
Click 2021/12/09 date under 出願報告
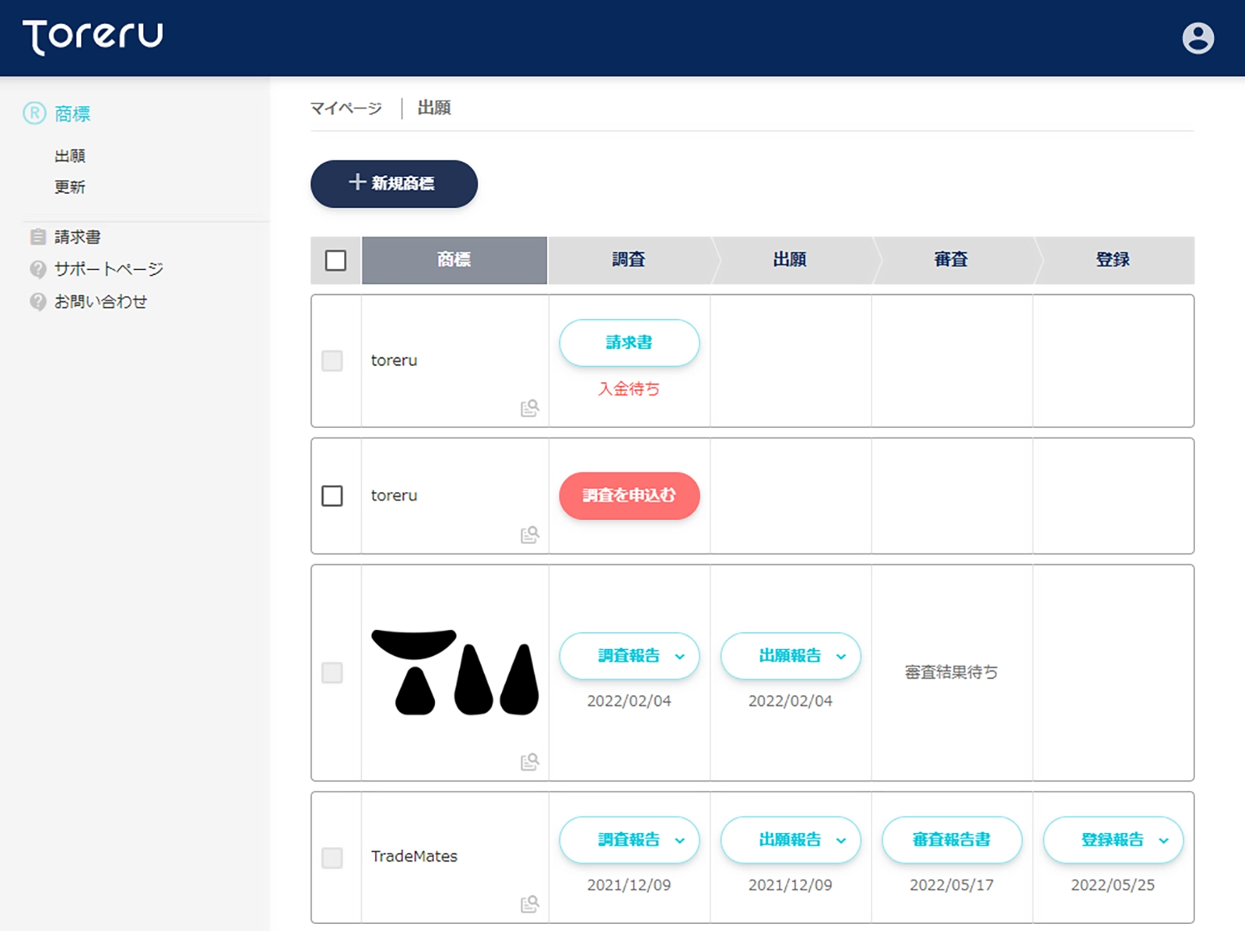[x=790, y=885]
